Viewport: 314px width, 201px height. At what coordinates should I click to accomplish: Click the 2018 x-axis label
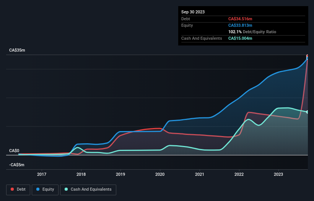pyautogui.click(x=81, y=174)
